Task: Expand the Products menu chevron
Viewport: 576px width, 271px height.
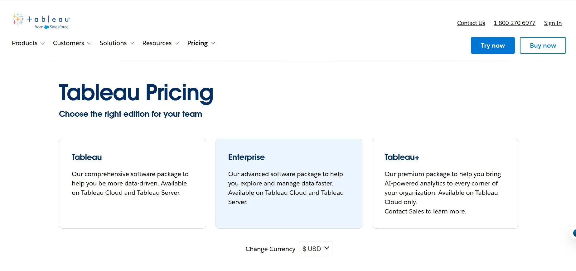Action: pos(43,43)
